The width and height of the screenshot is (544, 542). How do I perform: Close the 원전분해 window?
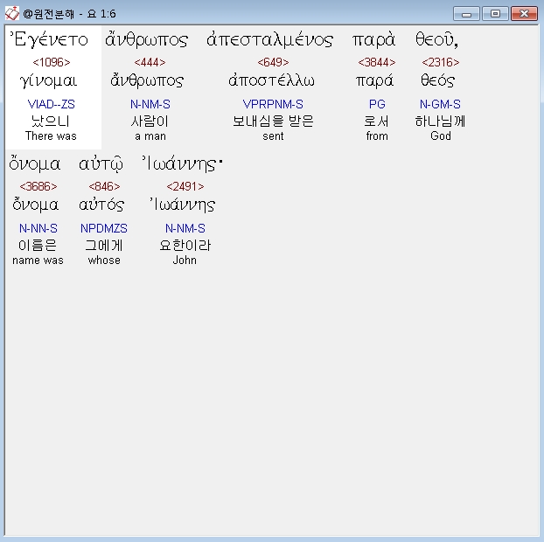click(x=524, y=14)
